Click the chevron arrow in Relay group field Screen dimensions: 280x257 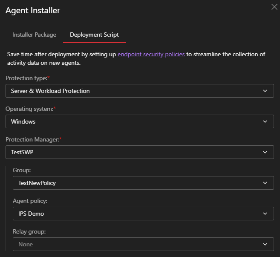coord(265,244)
